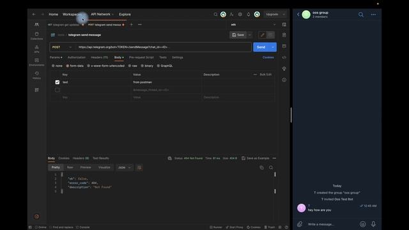Open Collections in left sidebar

click(37, 36)
